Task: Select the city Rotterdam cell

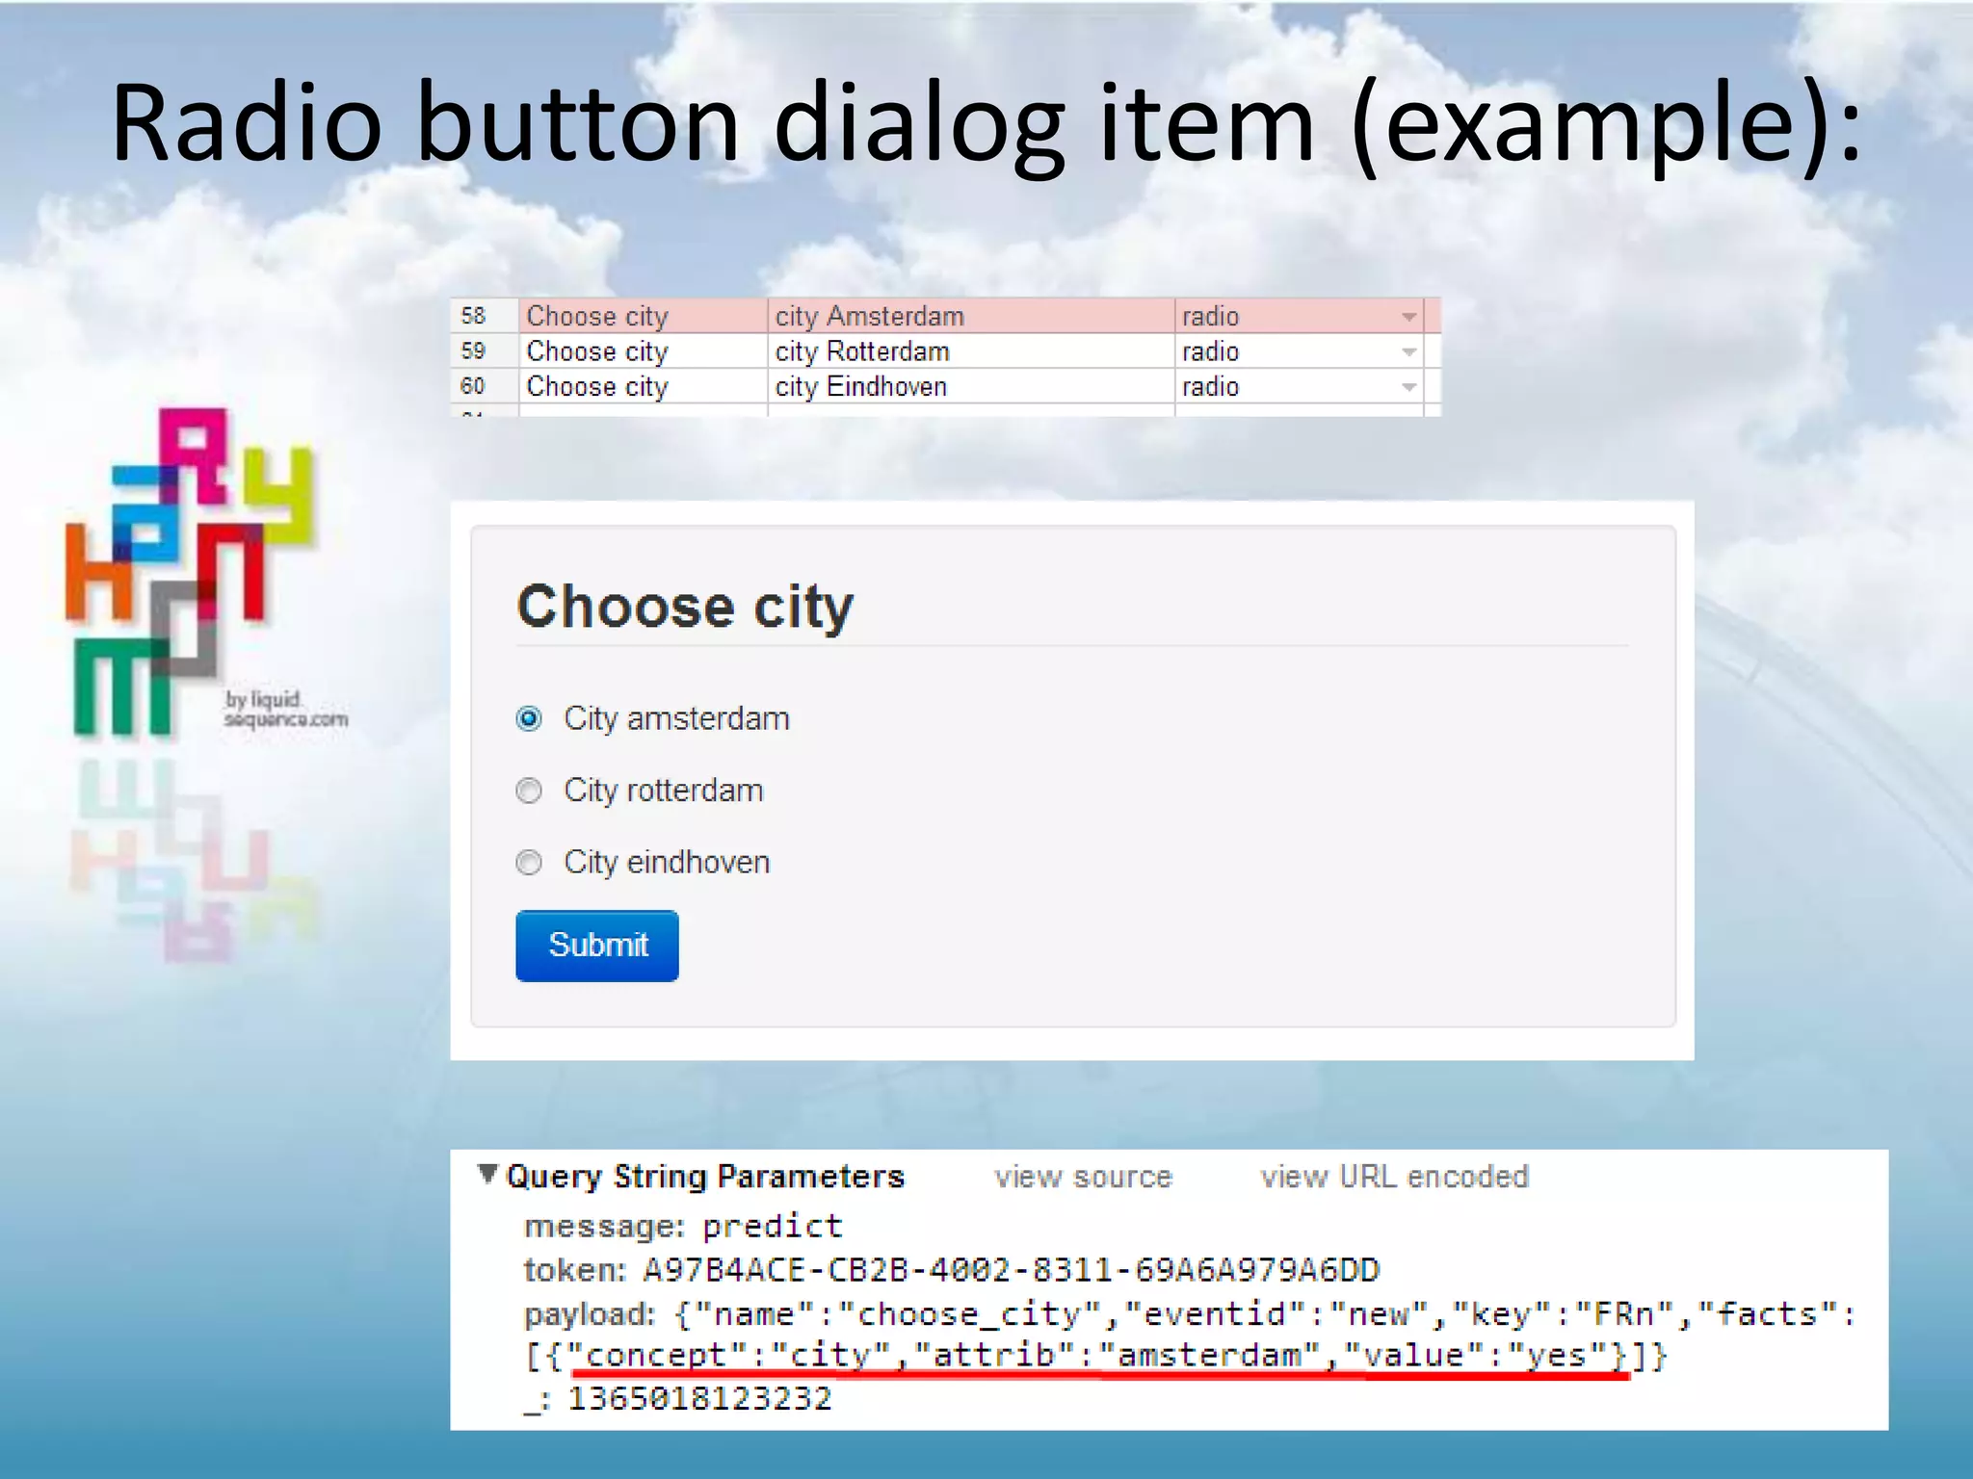Action: (971, 351)
